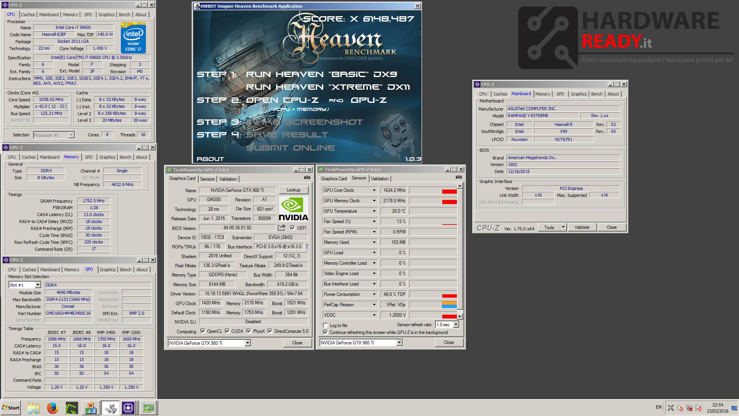Open the GPU Memory Clock sensor dropdown
The height and width of the screenshot is (416, 739).
click(x=374, y=201)
